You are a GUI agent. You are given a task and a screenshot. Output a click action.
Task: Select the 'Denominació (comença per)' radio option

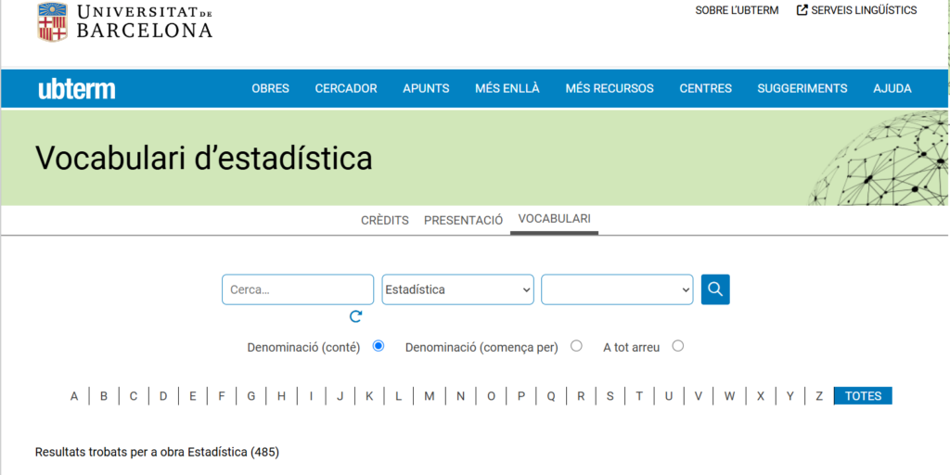click(576, 346)
